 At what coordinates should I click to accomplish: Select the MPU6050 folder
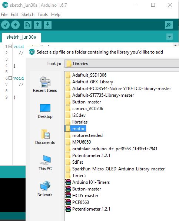pos(78,142)
